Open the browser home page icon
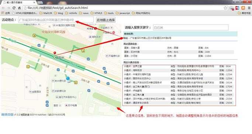252x134 pixels. click(19, 8)
